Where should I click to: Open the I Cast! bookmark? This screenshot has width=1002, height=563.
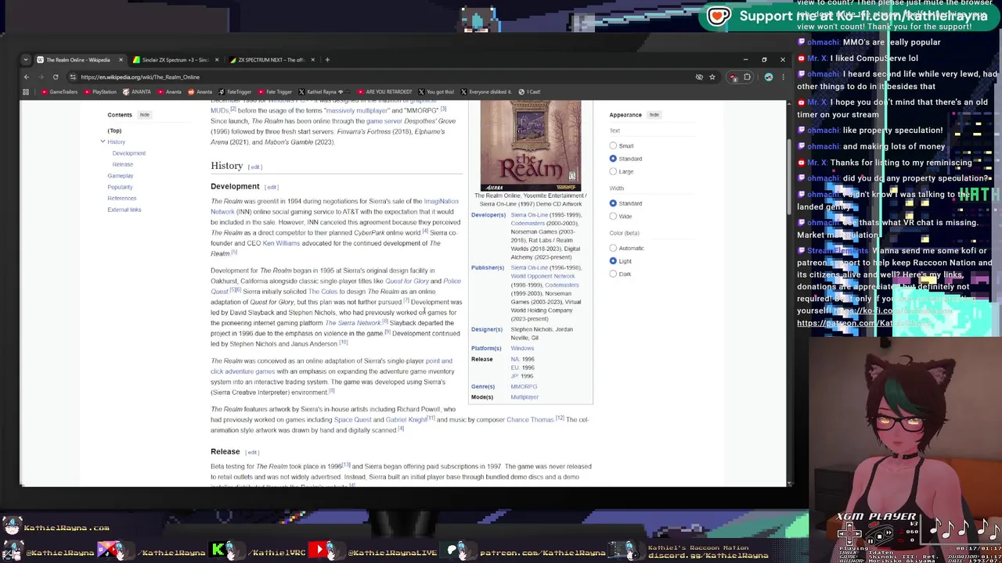point(530,91)
